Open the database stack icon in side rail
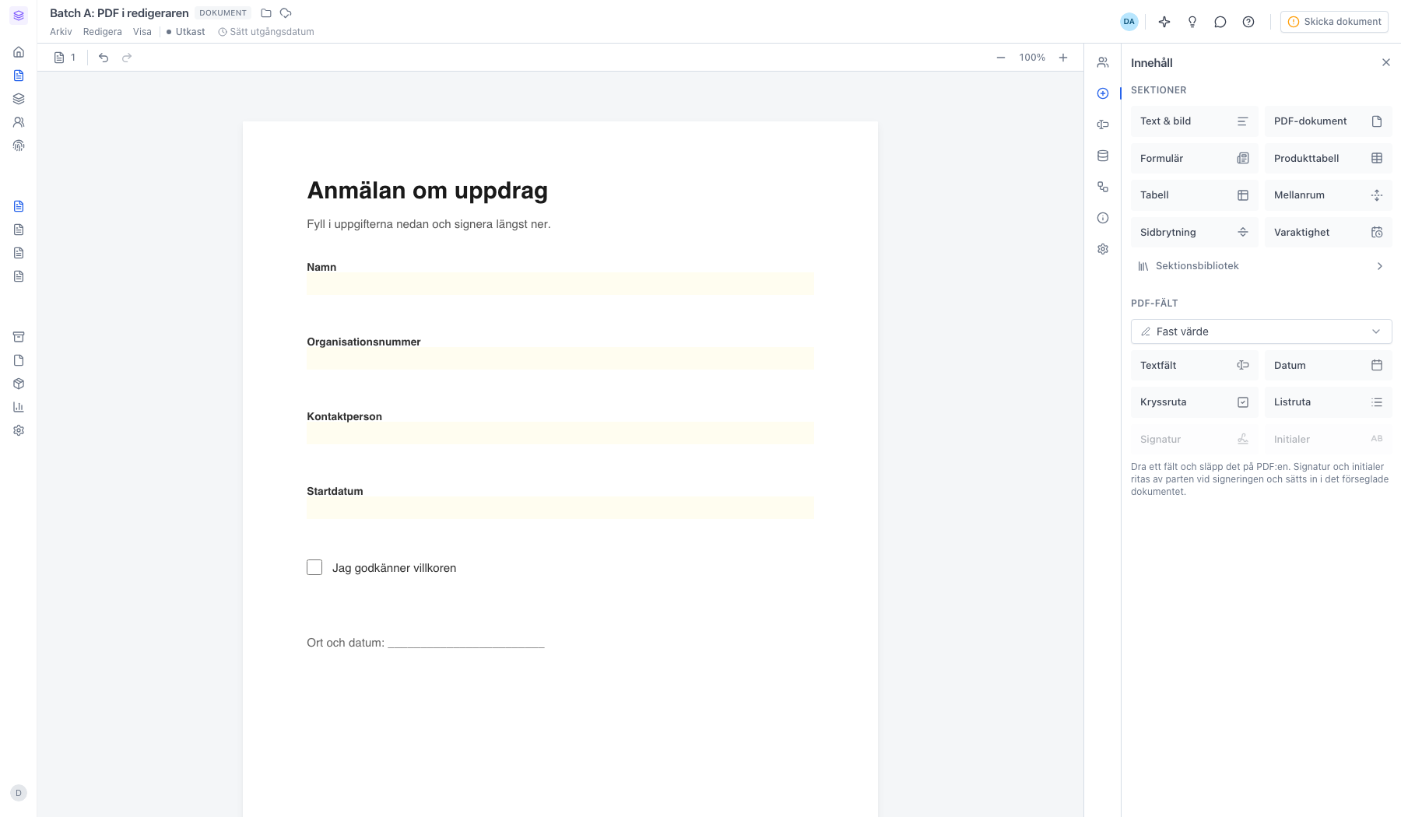Screen dimensions: 1401x817 [x=1103, y=156]
